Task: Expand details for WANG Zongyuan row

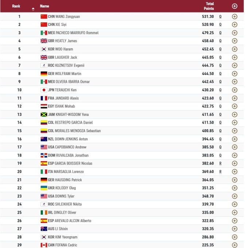Action: 235,16
